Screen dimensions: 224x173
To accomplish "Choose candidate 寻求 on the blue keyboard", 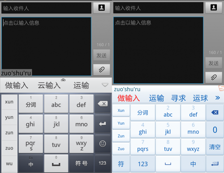I will pos(178,98).
